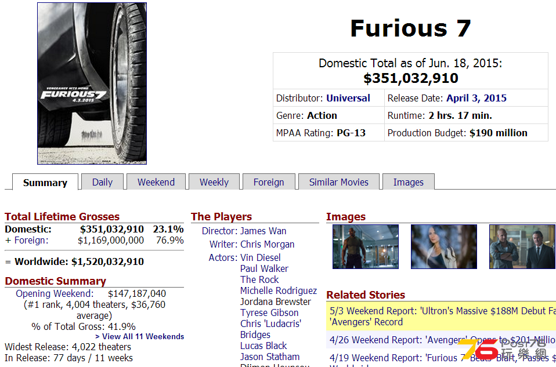Open the Actors link in The Players
This screenshot has width=556, height=367.
tap(223, 257)
